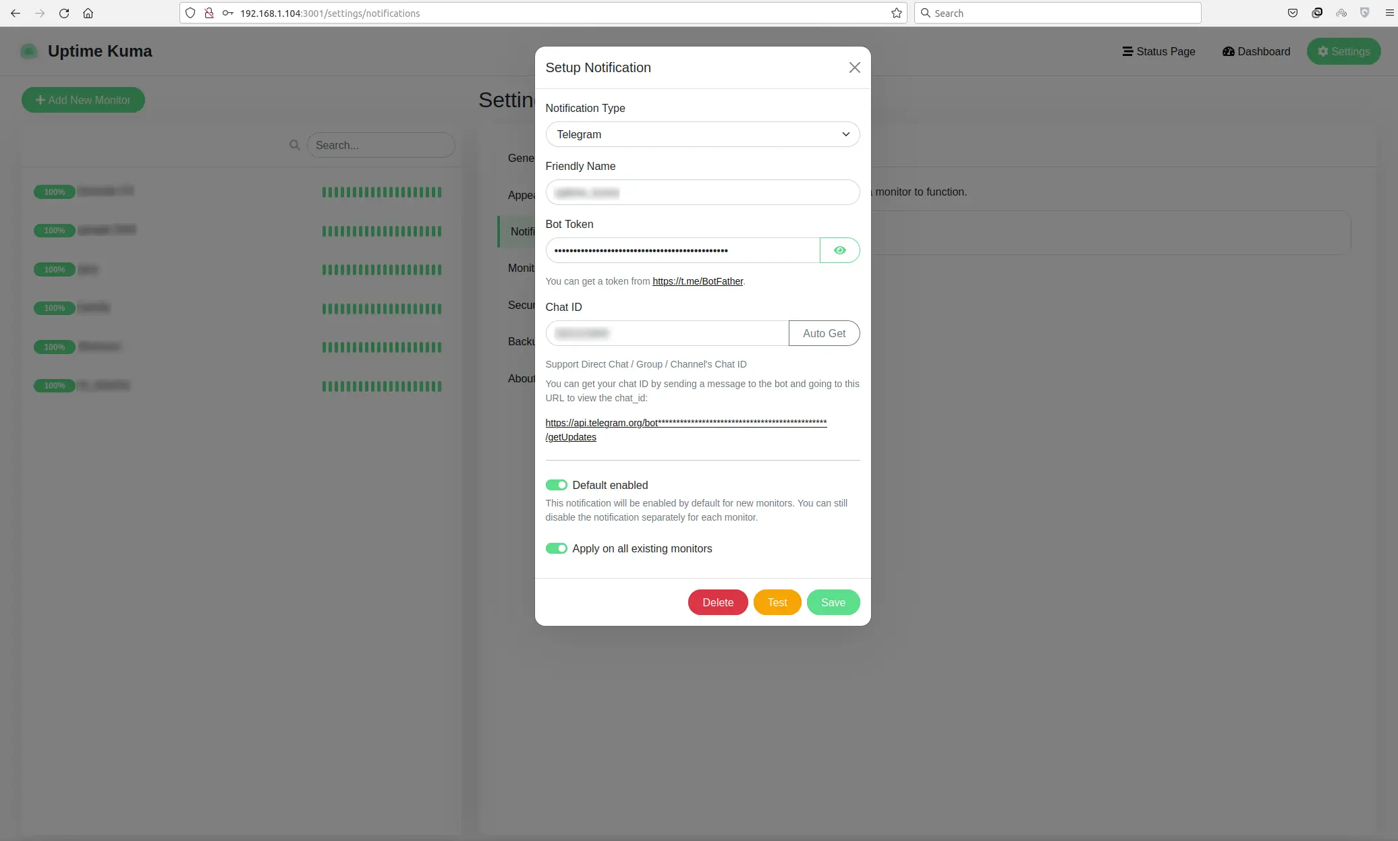
Task: Click the sixth monitor's heartbeat bar
Action: click(382, 386)
